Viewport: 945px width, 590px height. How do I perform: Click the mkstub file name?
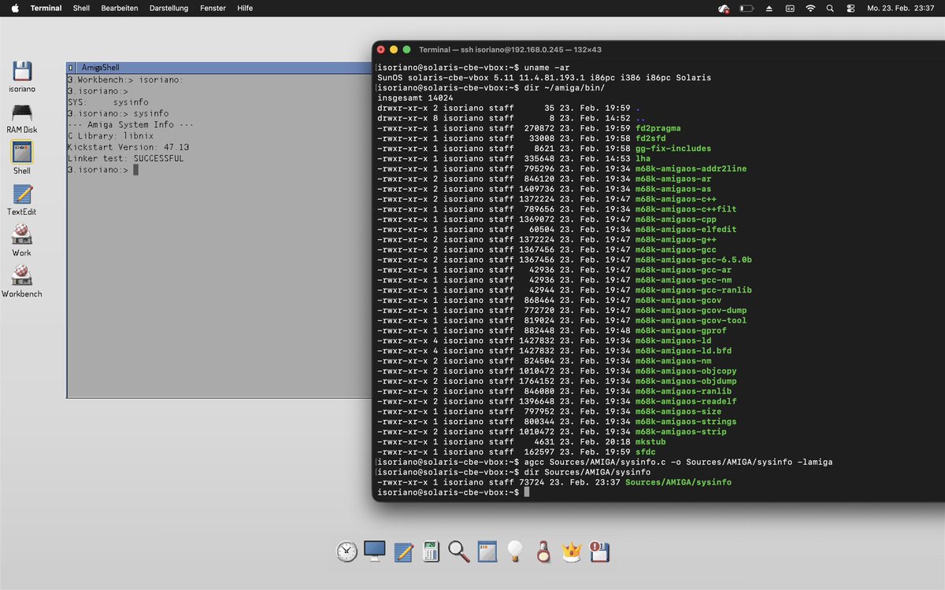650,442
